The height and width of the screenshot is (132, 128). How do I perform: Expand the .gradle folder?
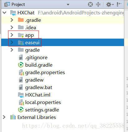point(12,20)
